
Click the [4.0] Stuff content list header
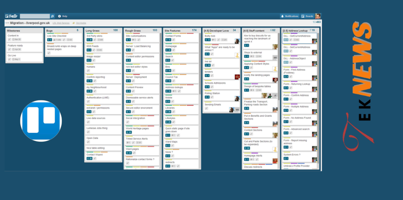click(x=254, y=31)
